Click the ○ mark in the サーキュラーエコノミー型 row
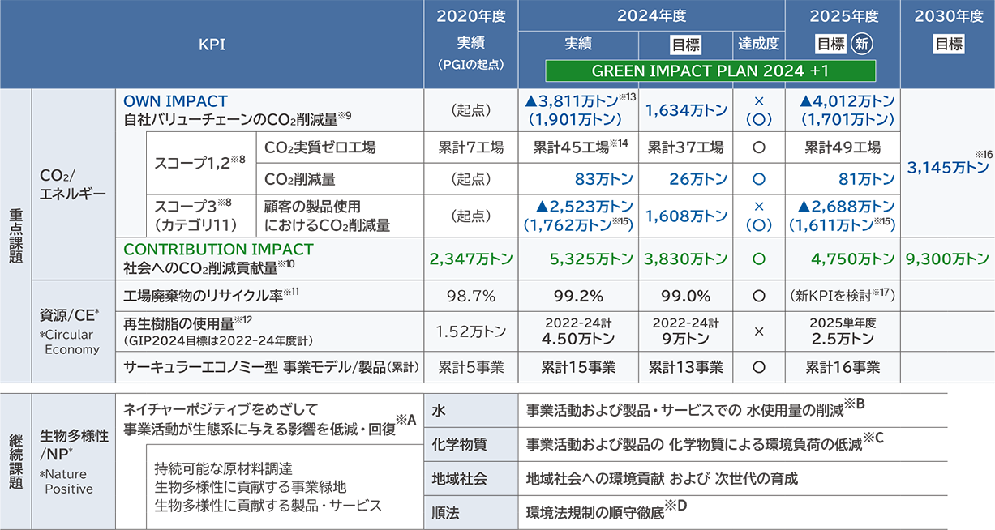Screen dimensions: 995x530 tap(759, 367)
